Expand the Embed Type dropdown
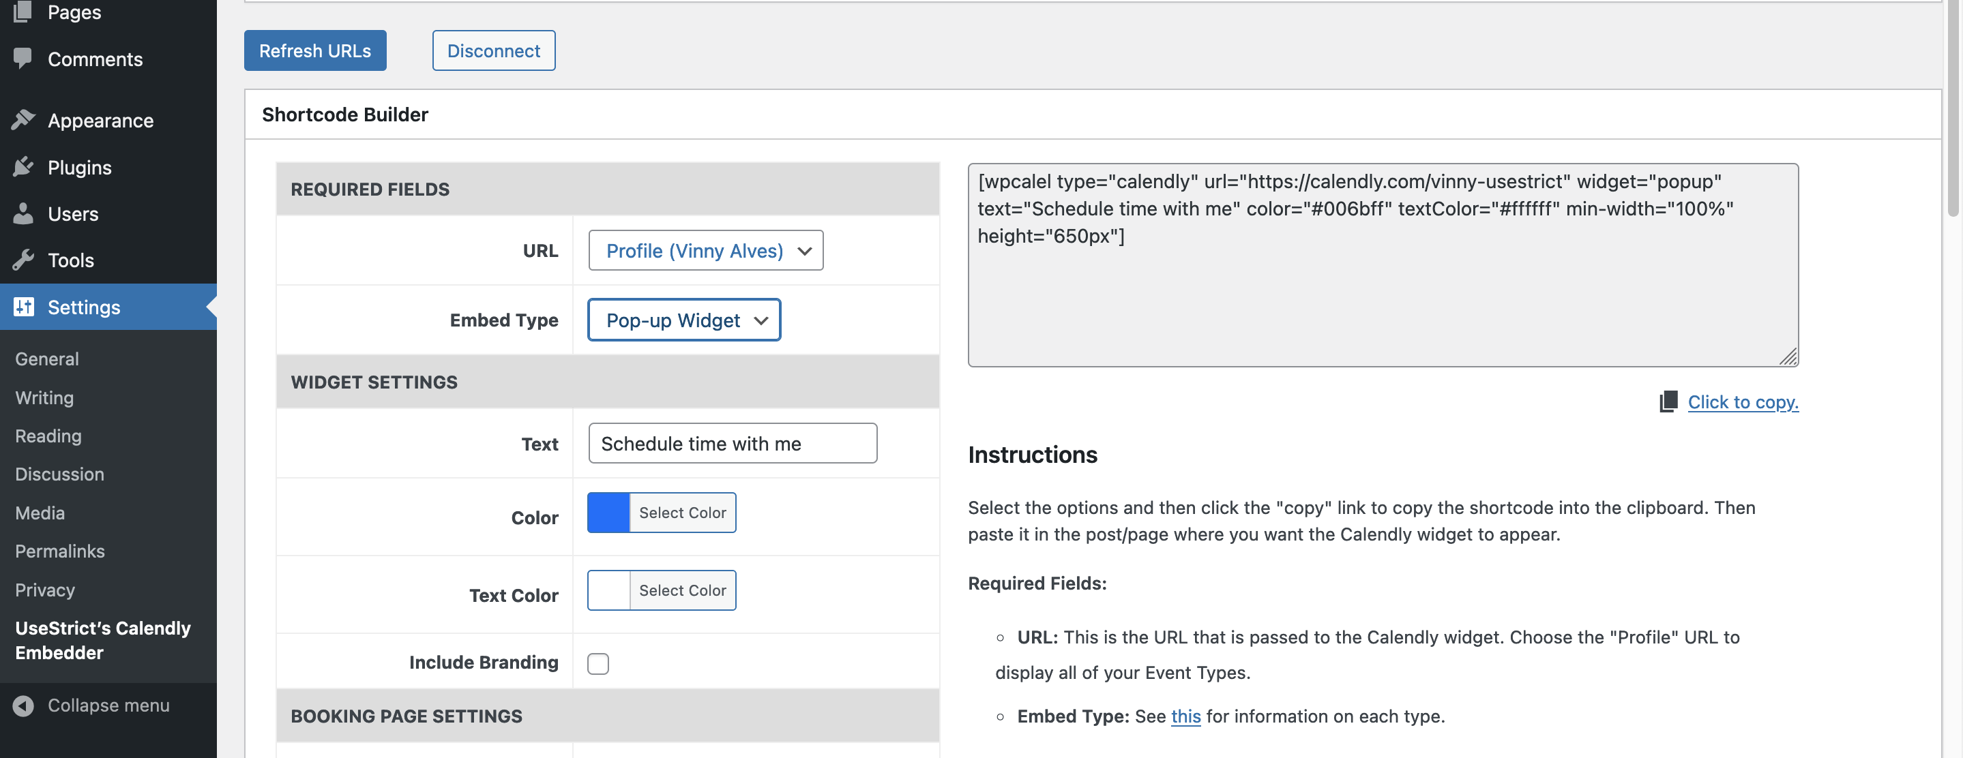1963x758 pixels. [683, 320]
